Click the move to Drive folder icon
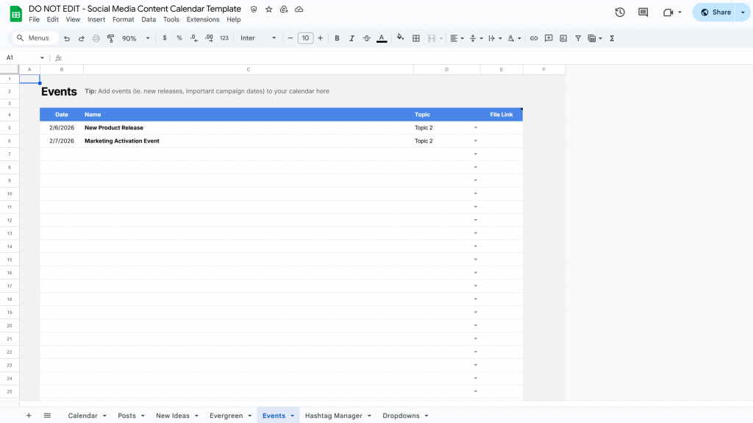This screenshot has height=423, width=753. (x=284, y=9)
